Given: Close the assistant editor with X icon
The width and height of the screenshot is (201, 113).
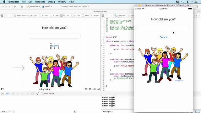Looking at the screenshot, I should pyautogui.click(x=199, y=15).
